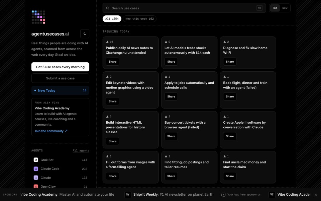
Task: Switch sorting to Top
Action: (x=275, y=8)
